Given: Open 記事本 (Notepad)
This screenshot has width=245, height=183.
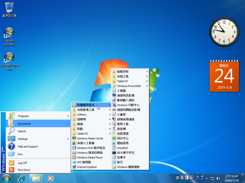Looking at the screenshot, I should [130, 157].
